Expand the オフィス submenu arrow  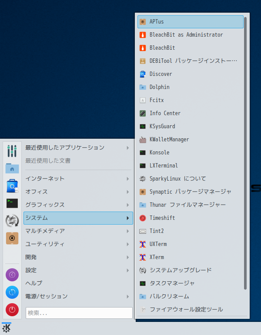(x=127, y=192)
